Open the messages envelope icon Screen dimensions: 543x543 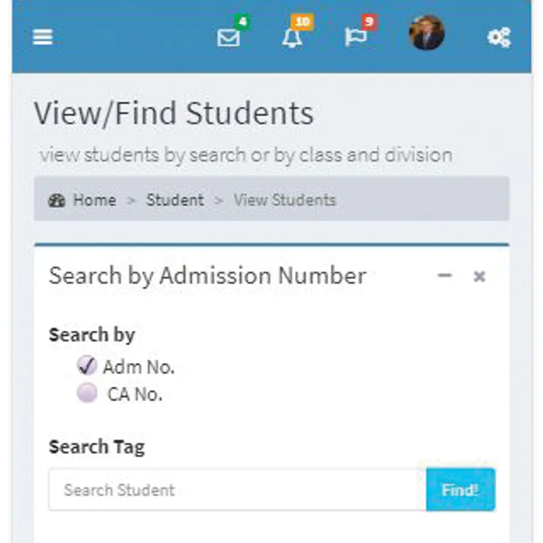click(x=228, y=38)
